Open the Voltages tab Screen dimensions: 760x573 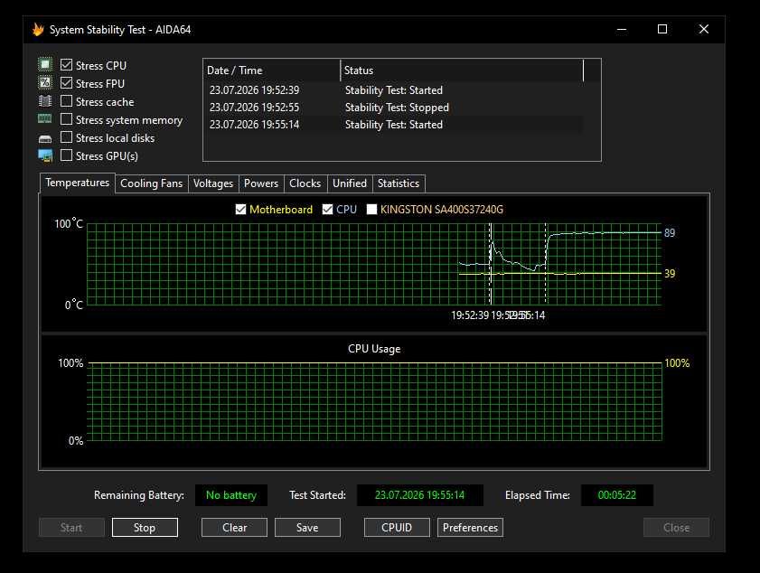click(x=213, y=183)
